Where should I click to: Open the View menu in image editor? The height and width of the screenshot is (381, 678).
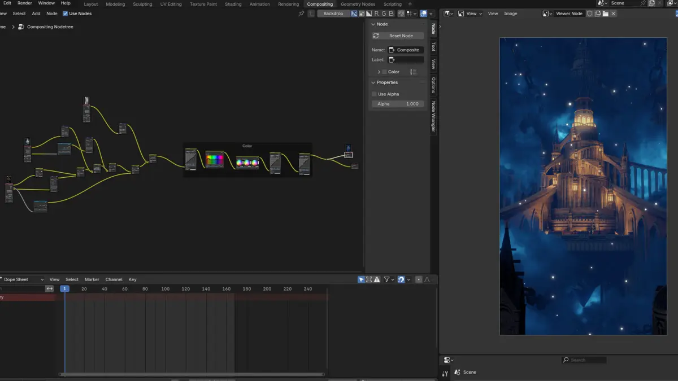(493, 14)
